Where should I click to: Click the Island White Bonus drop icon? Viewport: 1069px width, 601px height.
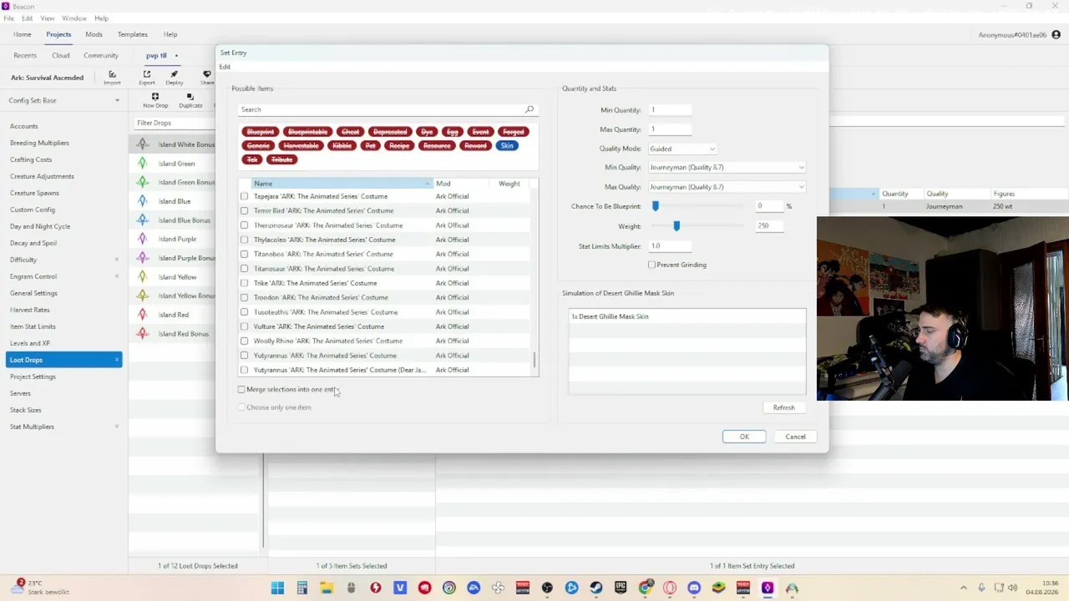pos(143,144)
